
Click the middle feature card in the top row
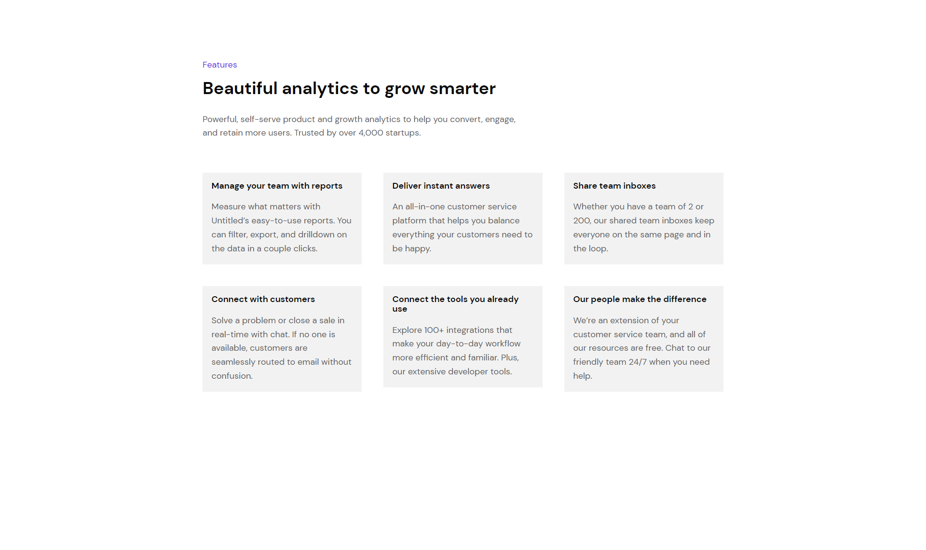point(463,219)
